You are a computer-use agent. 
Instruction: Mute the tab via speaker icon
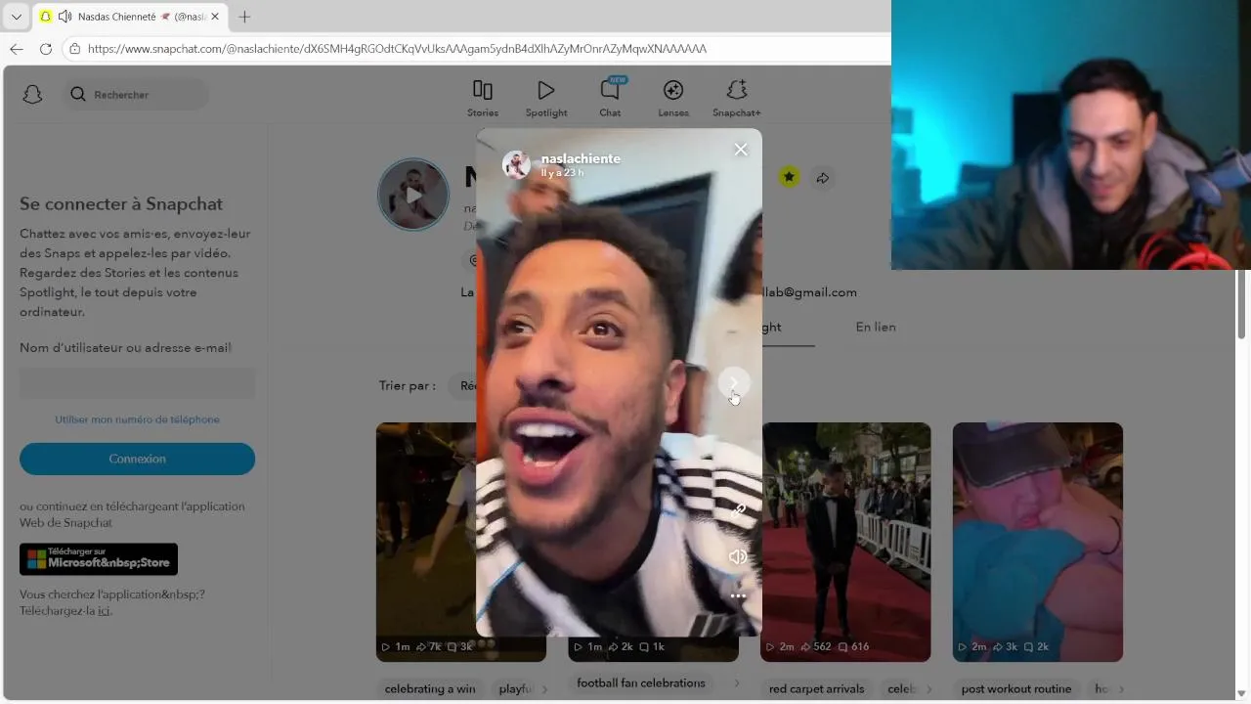[x=65, y=17]
